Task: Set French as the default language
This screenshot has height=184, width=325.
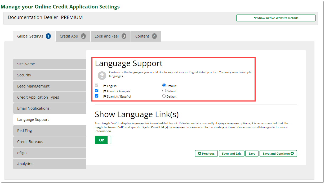Action: tap(164, 91)
